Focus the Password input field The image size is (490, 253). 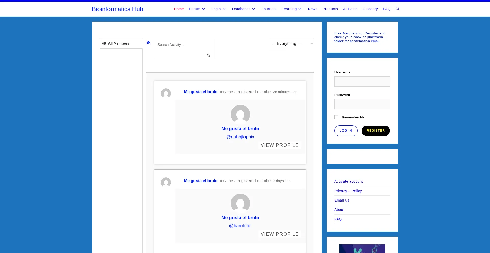tap(362, 104)
